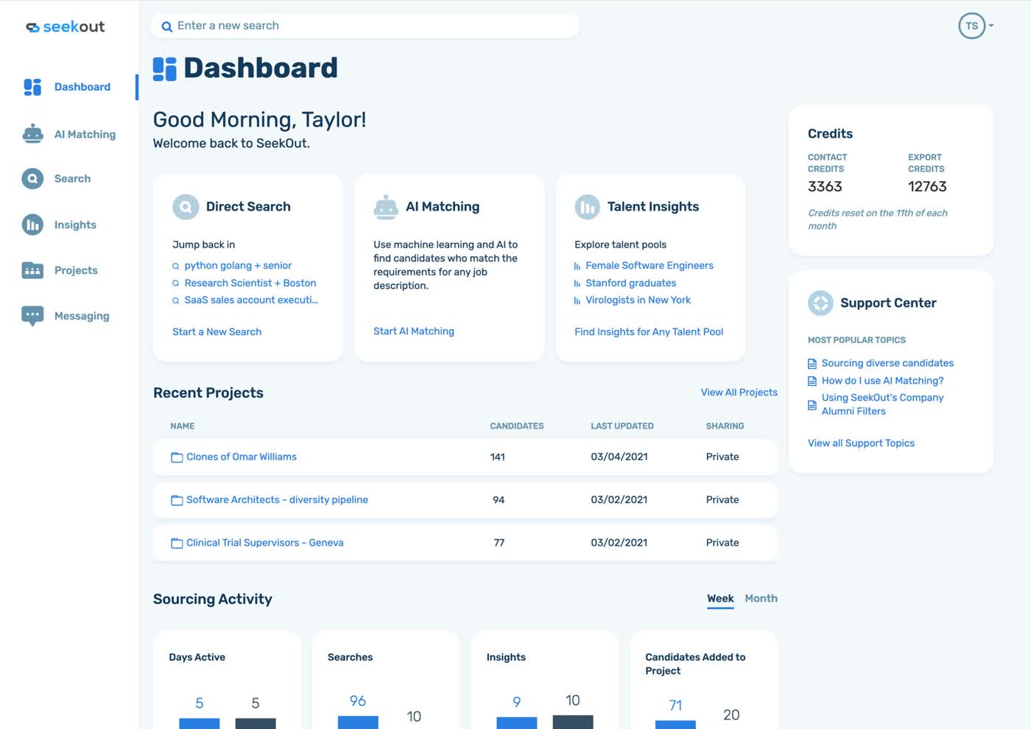Click View all Support Topics
Image resolution: width=1031 pixels, height=729 pixels.
(x=861, y=443)
